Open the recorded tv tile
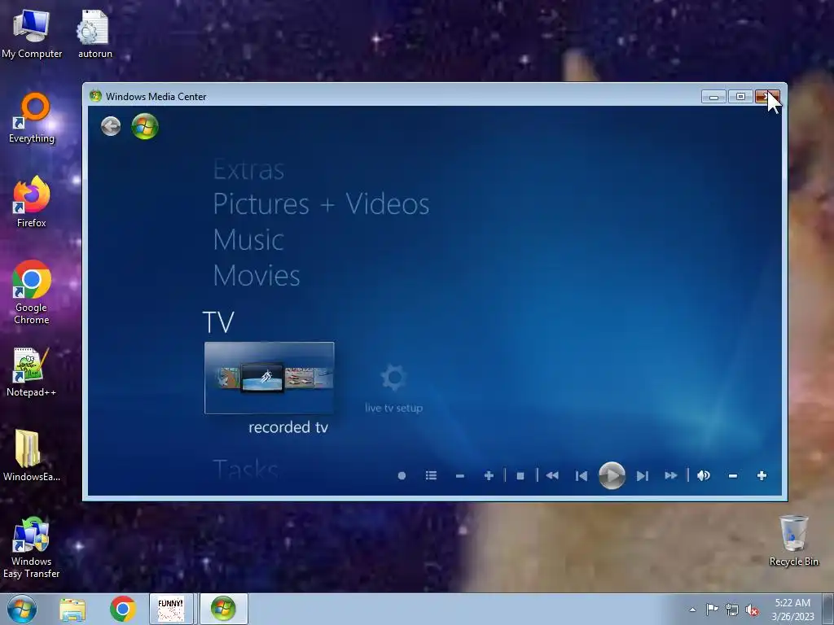Screen dimensions: 834x625 (x=269, y=378)
